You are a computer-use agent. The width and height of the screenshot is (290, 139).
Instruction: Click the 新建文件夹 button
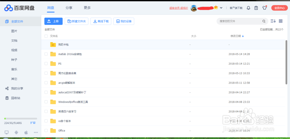(77, 21)
